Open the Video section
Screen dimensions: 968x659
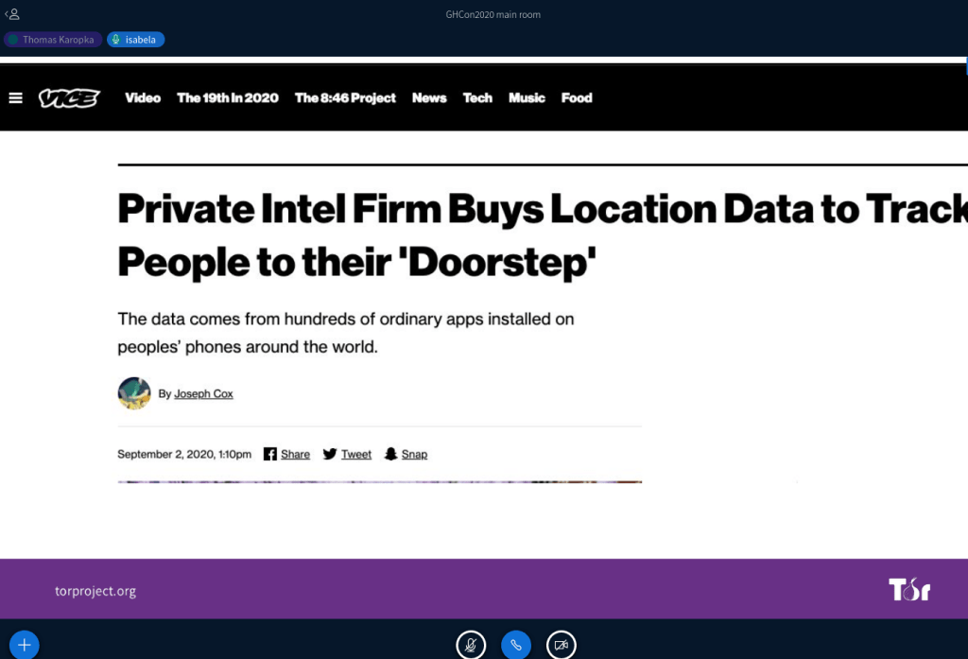coord(143,98)
